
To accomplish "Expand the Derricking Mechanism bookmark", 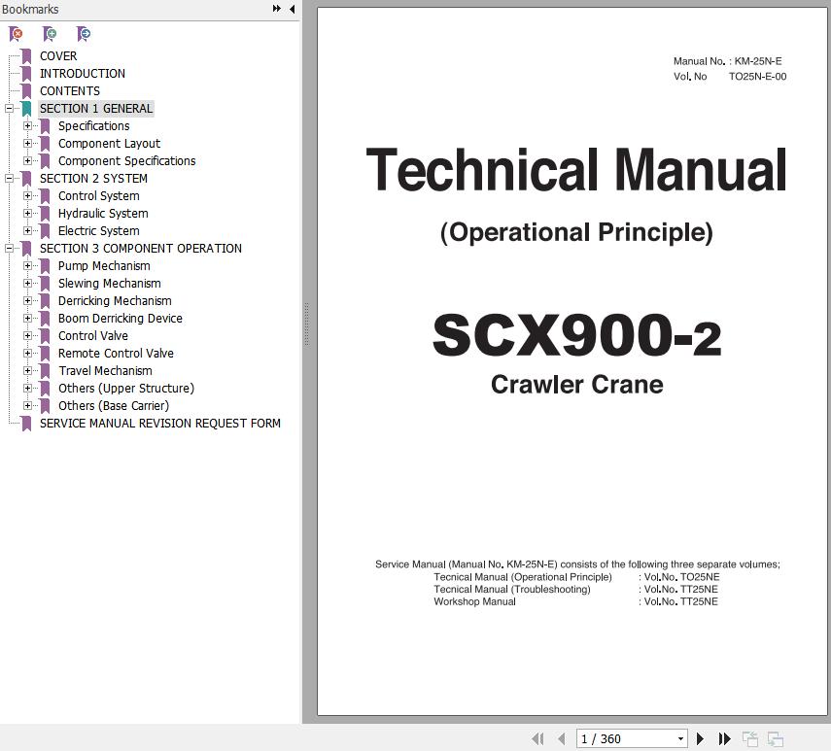I will coord(27,301).
